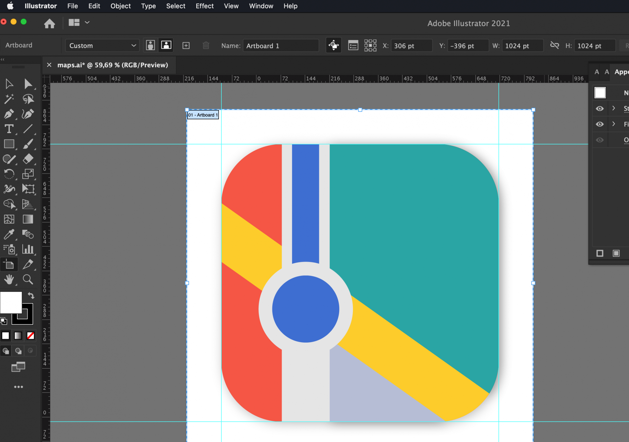
Task: Swap fill and stroke colors
Action: point(31,295)
